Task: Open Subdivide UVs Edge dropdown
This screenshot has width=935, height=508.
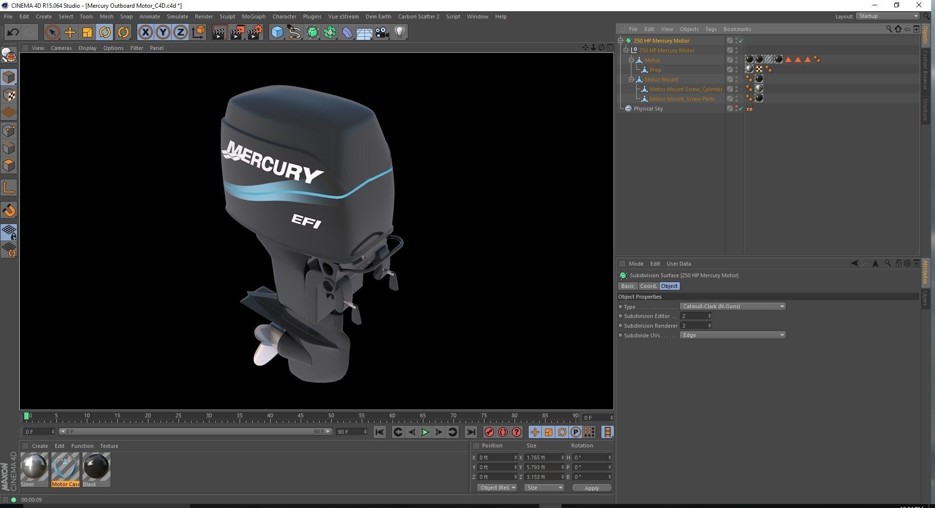Action: (x=732, y=335)
